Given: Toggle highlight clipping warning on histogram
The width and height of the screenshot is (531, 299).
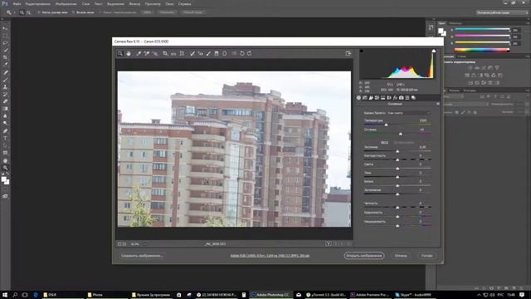Looking at the screenshot, I should [433, 51].
